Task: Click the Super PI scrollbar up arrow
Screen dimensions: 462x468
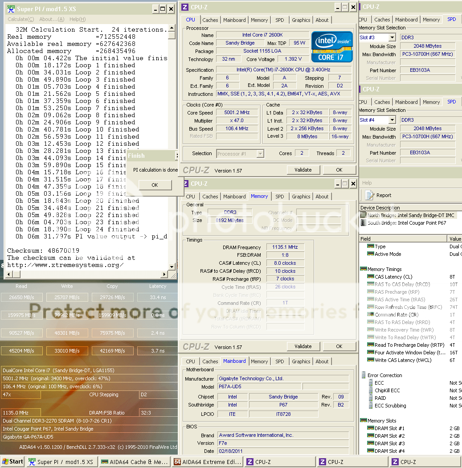Action: pyautogui.click(x=172, y=29)
